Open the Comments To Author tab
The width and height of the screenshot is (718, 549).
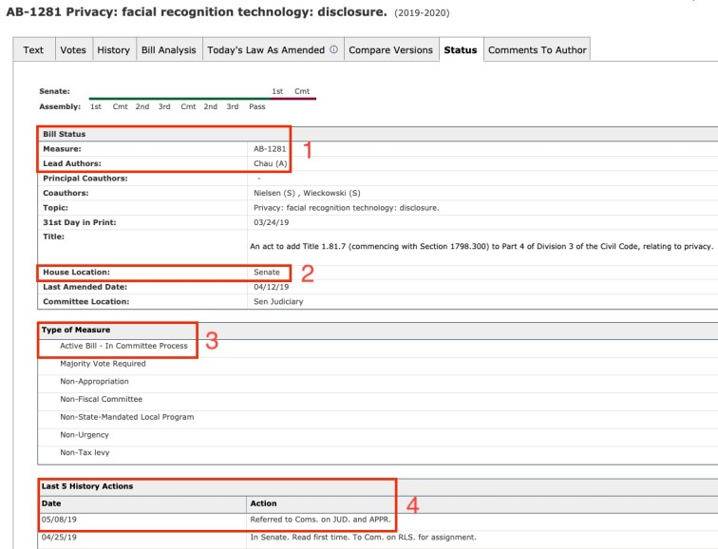[x=537, y=50]
